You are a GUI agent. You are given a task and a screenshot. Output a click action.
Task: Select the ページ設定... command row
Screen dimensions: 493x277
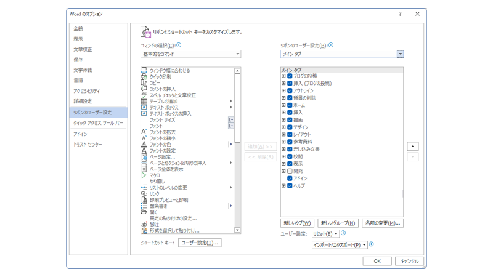point(187,157)
